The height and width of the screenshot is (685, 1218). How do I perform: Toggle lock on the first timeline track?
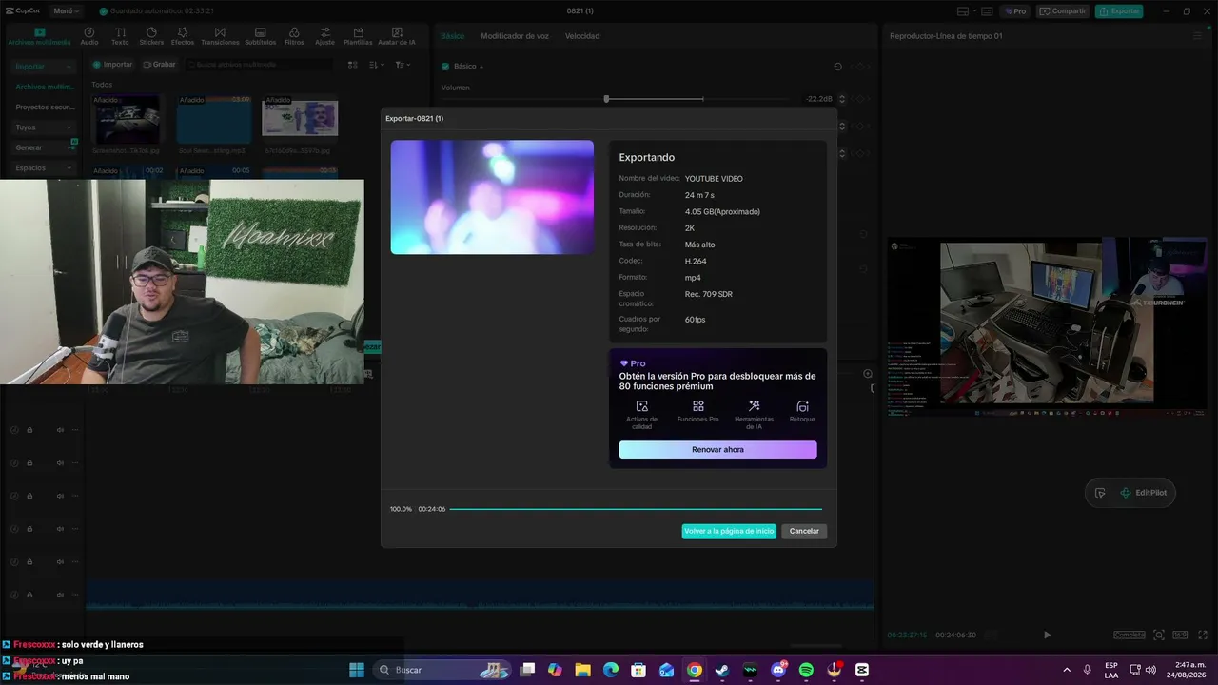click(29, 430)
